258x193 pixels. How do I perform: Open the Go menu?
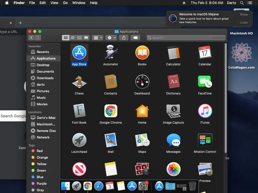[x=65, y=3]
